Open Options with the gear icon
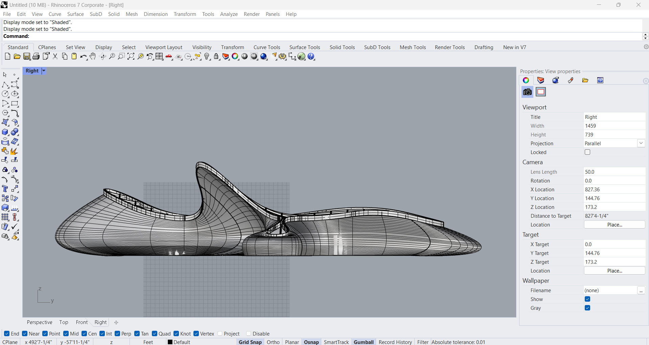The height and width of the screenshot is (345, 649). (x=282, y=57)
